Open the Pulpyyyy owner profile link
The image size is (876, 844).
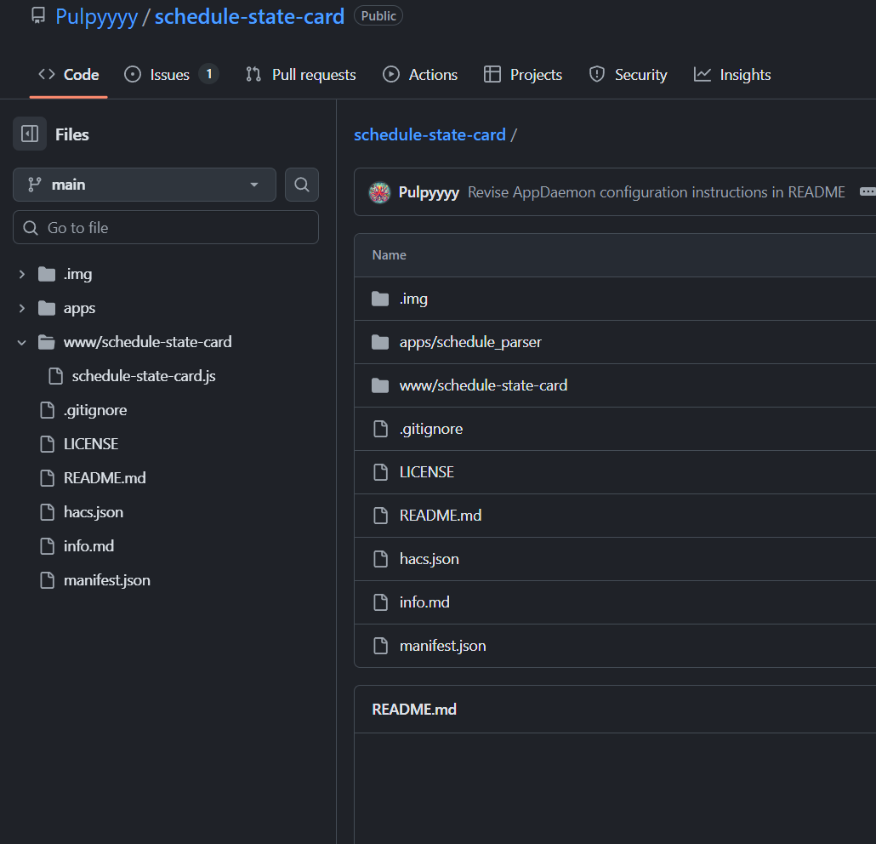96,16
